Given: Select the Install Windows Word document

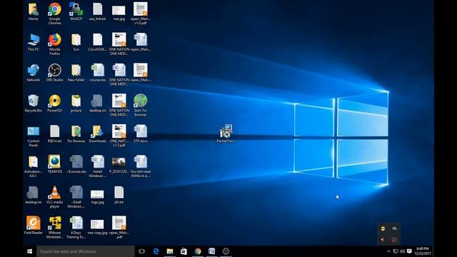Looking at the screenshot, I should pos(97,166).
